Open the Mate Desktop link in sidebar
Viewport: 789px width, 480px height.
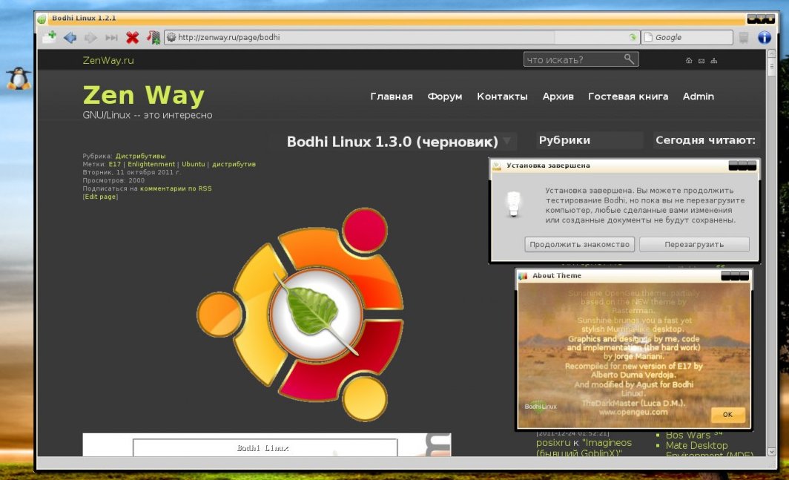click(x=696, y=445)
